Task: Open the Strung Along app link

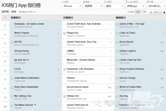Action: [22, 51]
